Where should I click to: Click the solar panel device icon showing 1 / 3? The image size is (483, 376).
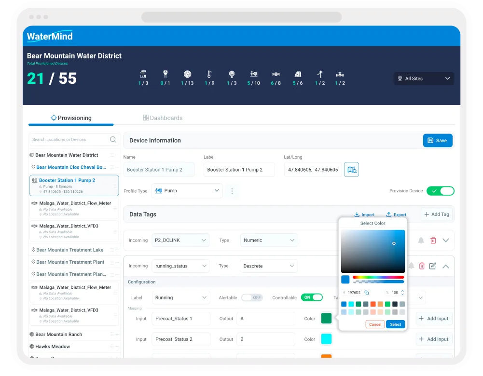point(143,74)
